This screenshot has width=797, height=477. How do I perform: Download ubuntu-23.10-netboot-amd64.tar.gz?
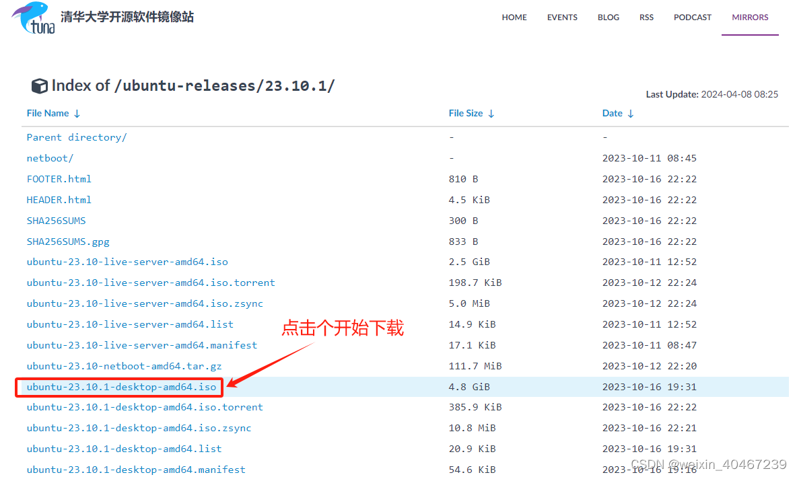pos(124,366)
